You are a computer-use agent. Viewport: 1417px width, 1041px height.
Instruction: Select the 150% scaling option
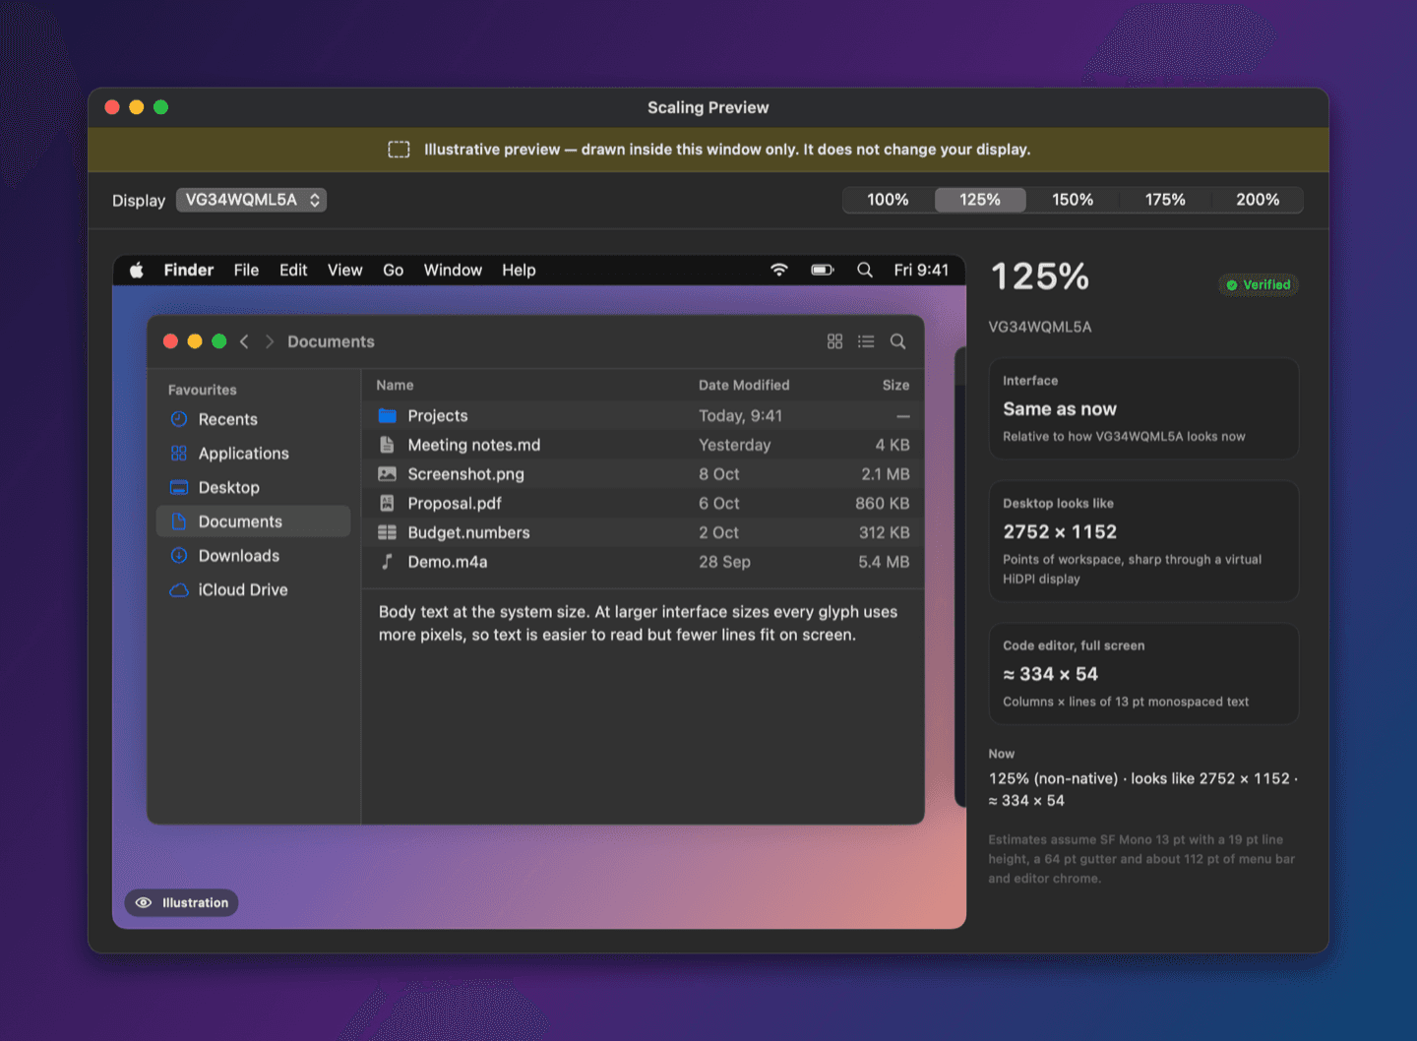coord(1073,200)
